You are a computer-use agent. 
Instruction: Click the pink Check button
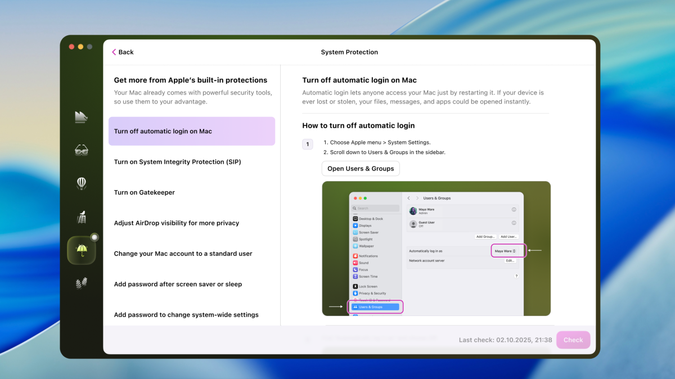(573, 340)
